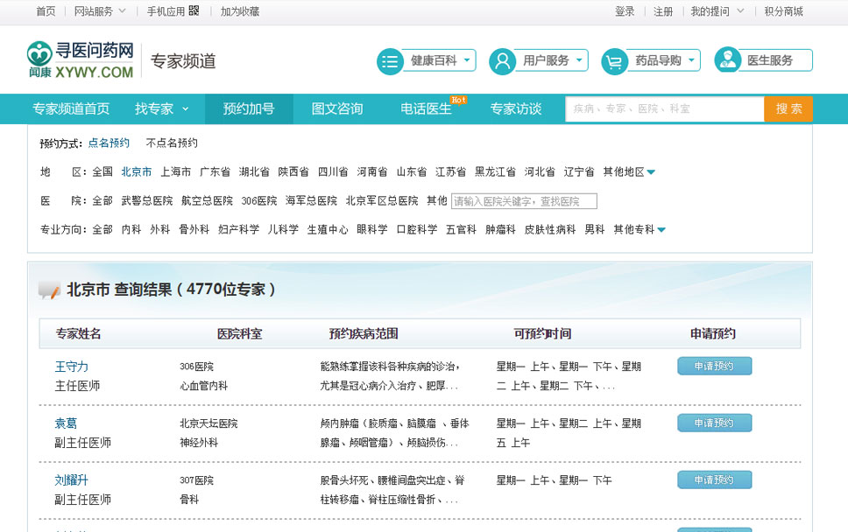Click the 医生服务 doctor icon

[x=727, y=60]
